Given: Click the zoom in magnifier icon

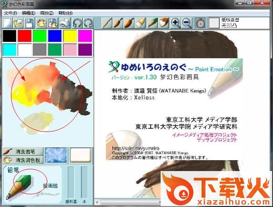Looking at the screenshot, I should click(176, 23).
